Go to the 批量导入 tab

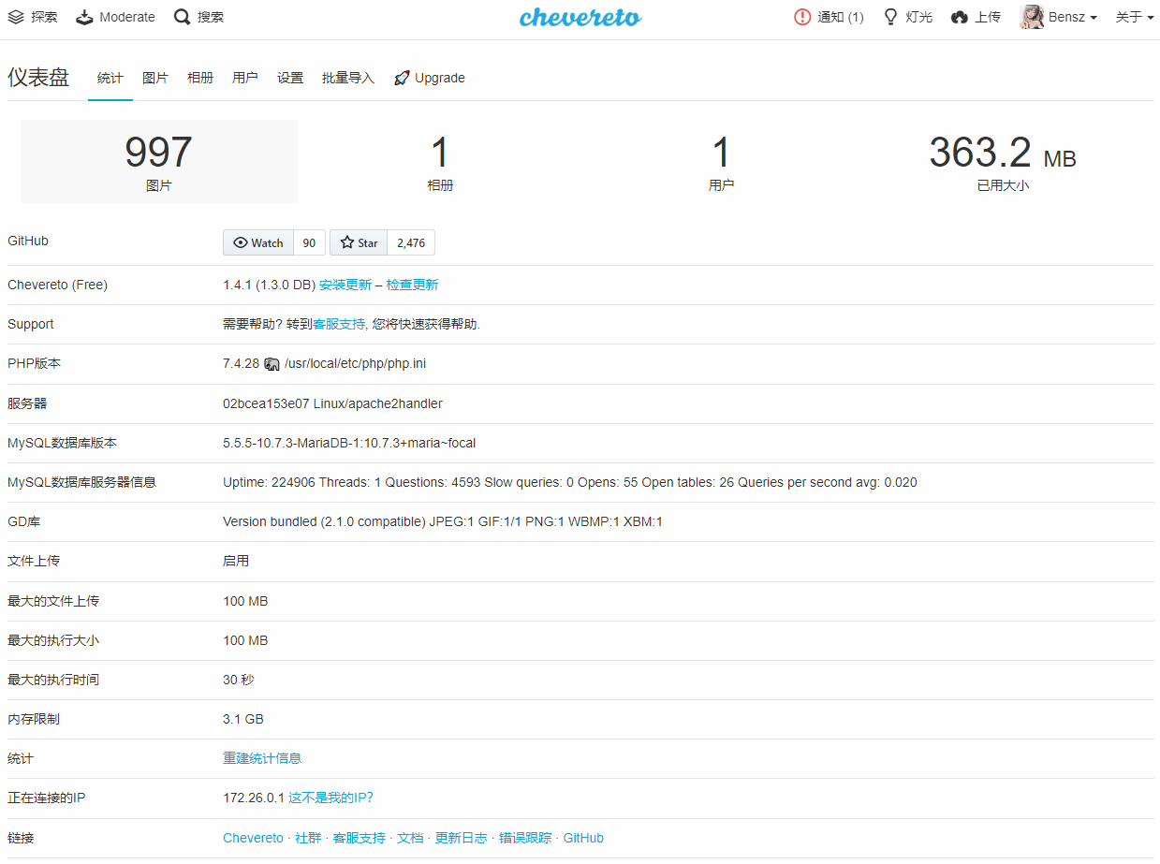pyautogui.click(x=348, y=78)
